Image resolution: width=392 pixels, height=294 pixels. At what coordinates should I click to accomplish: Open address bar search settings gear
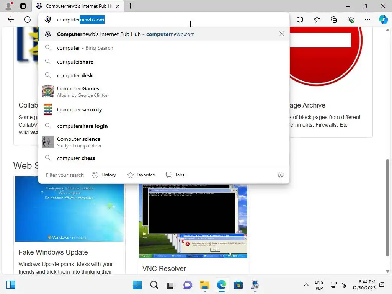click(281, 175)
